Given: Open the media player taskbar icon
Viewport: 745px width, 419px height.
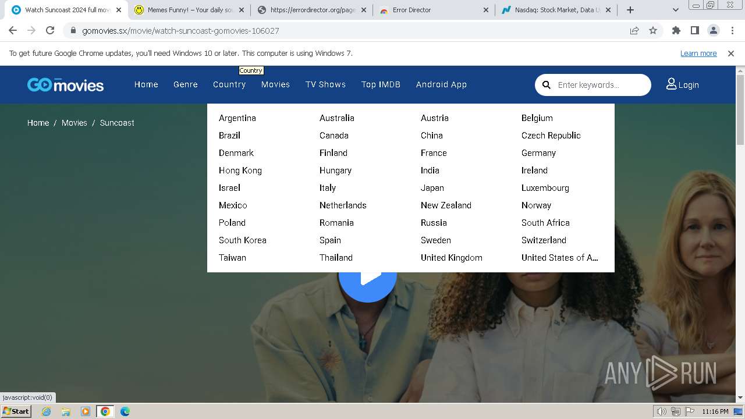Looking at the screenshot, I should coord(86,411).
